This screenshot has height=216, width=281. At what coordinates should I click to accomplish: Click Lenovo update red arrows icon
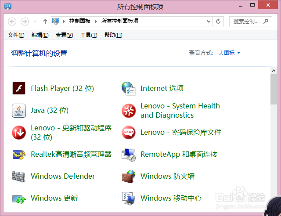coord(19,133)
